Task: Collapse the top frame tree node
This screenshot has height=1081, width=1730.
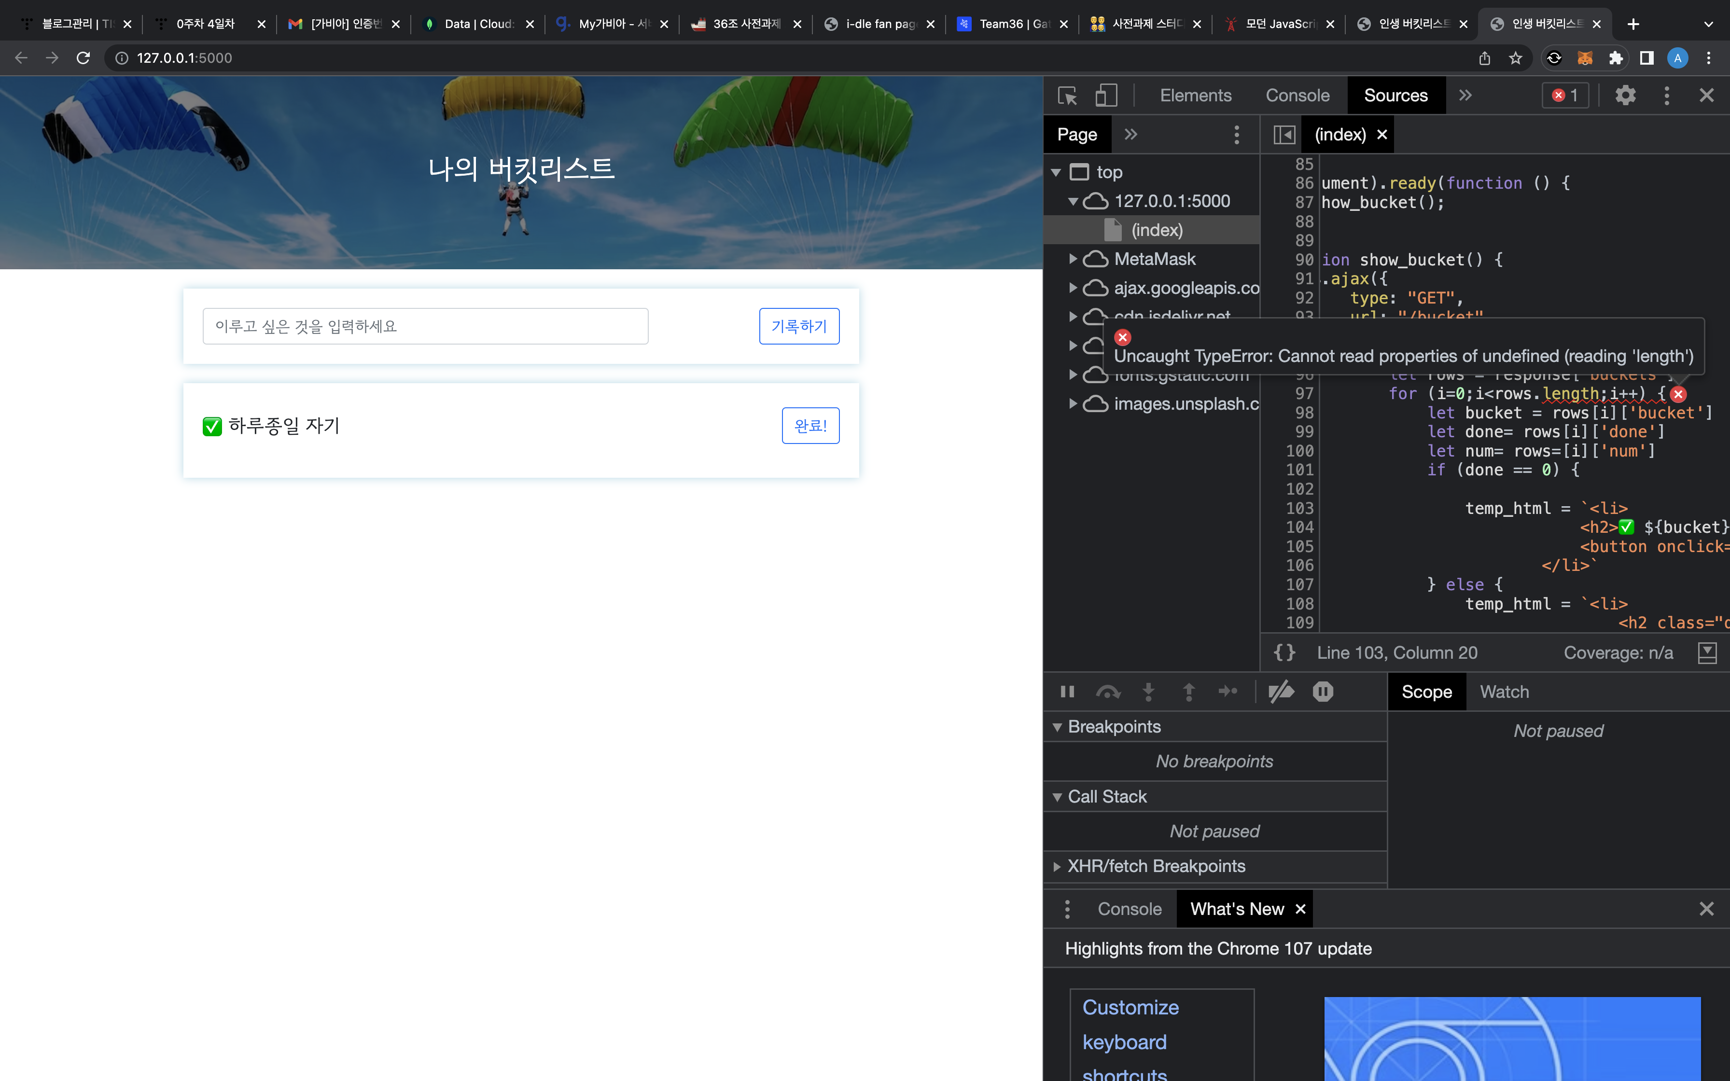Action: click(1056, 172)
